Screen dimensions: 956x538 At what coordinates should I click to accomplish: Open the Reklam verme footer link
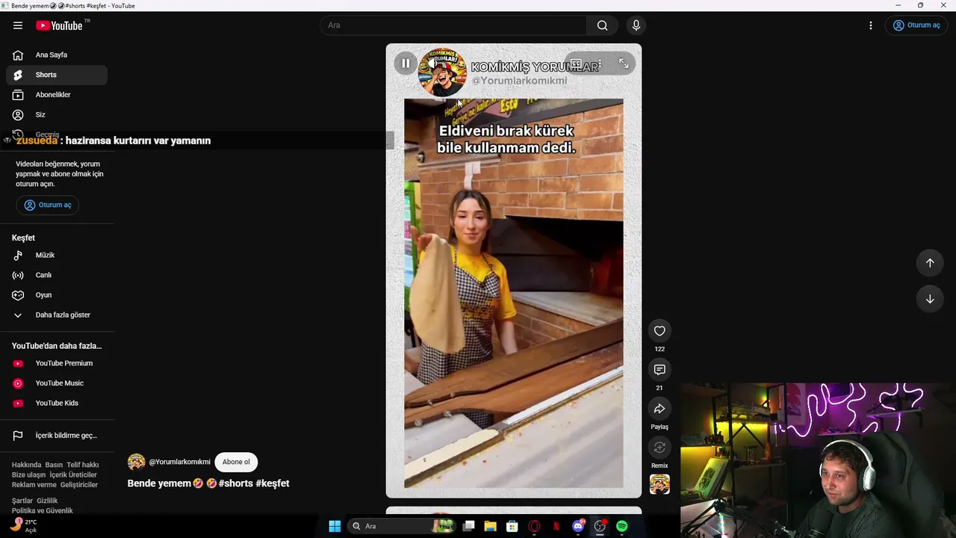(x=34, y=485)
